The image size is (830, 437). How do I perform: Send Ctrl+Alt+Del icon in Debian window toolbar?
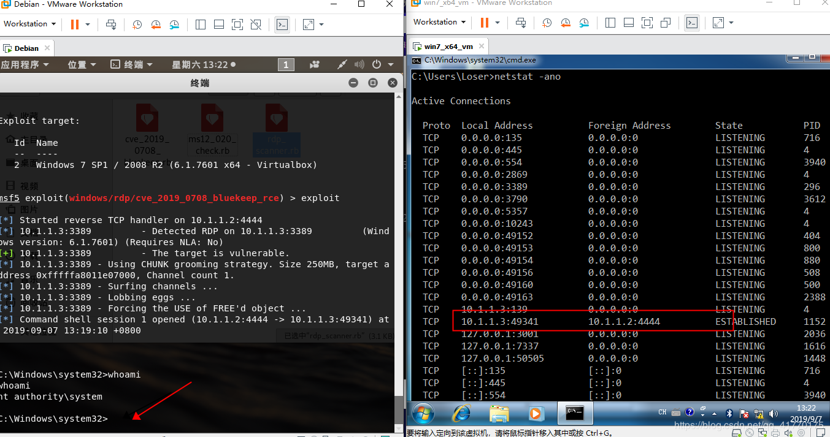click(x=111, y=25)
